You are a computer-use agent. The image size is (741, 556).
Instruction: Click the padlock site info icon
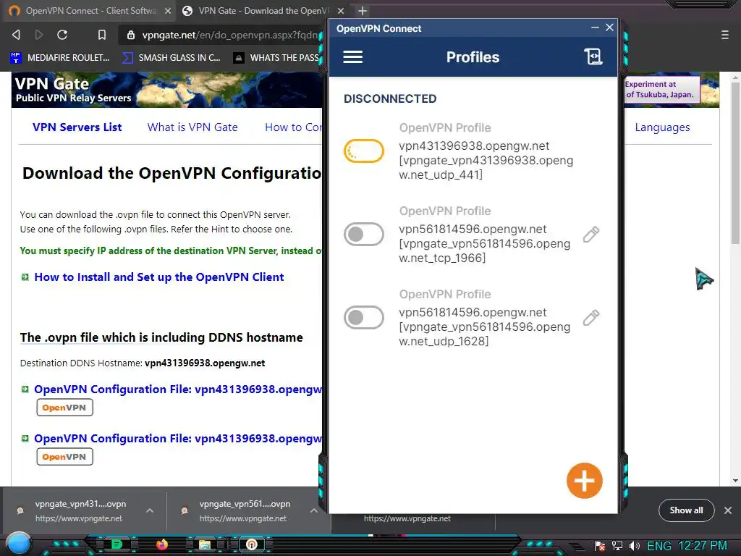[131, 35]
